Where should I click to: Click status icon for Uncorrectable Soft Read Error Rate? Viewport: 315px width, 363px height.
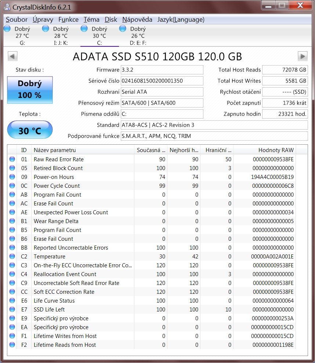[x=12, y=283]
